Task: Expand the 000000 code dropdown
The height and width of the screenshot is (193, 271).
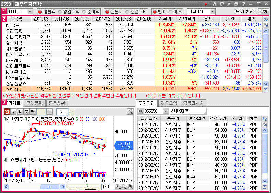Action: point(30,12)
